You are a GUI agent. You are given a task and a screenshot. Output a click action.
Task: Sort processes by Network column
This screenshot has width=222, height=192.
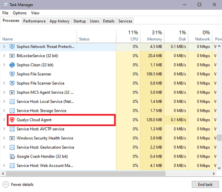(x=200, y=36)
